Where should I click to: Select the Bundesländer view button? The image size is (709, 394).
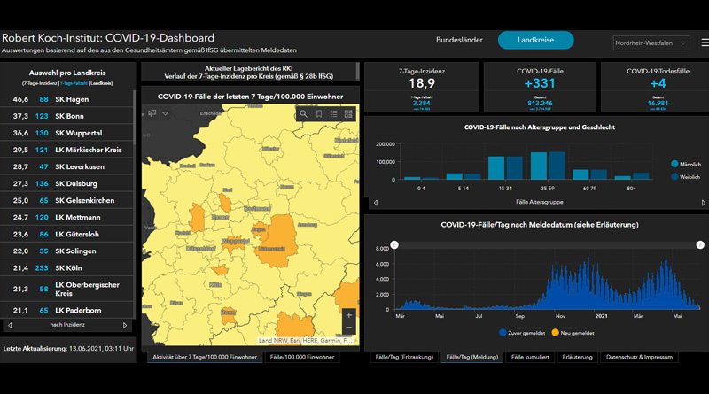tap(459, 40)
